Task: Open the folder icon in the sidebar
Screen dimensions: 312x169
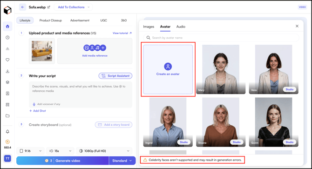Action: click(x=7, y=116)
